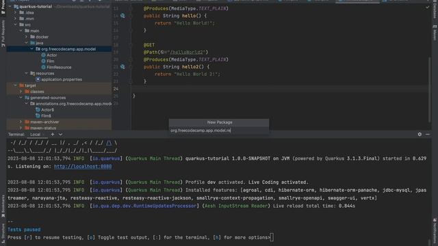Image resolution: width=438 pixels, height=246 pixels.
Task: Click io.quarkus link on Installed features line
Action: pos(106,190)
